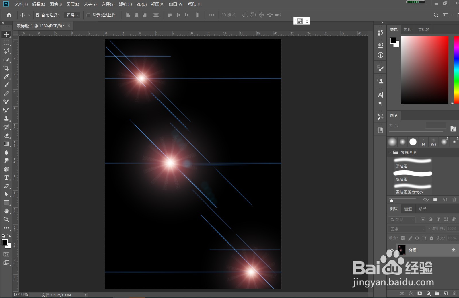Choose the Path Selection tool
The image size is (459, 298).
(x=6, y=194)
